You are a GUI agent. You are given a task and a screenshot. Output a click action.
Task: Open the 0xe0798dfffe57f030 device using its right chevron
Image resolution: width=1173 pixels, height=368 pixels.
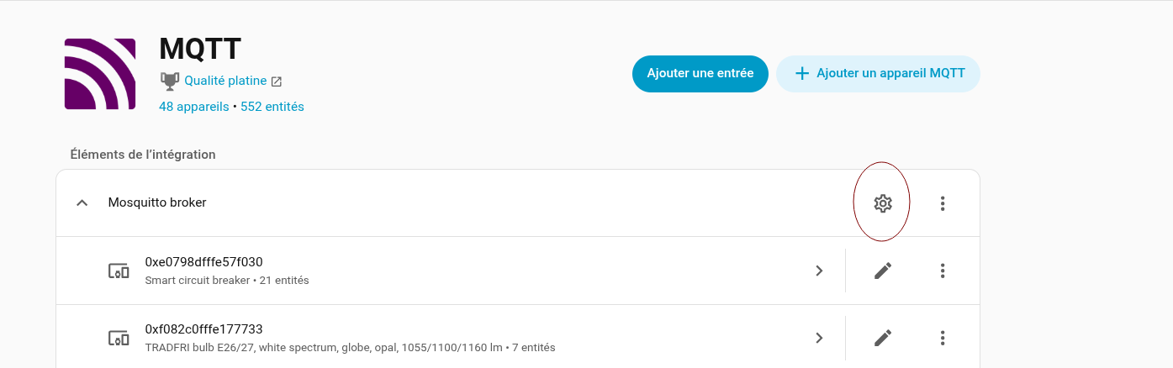pos(819,271)
